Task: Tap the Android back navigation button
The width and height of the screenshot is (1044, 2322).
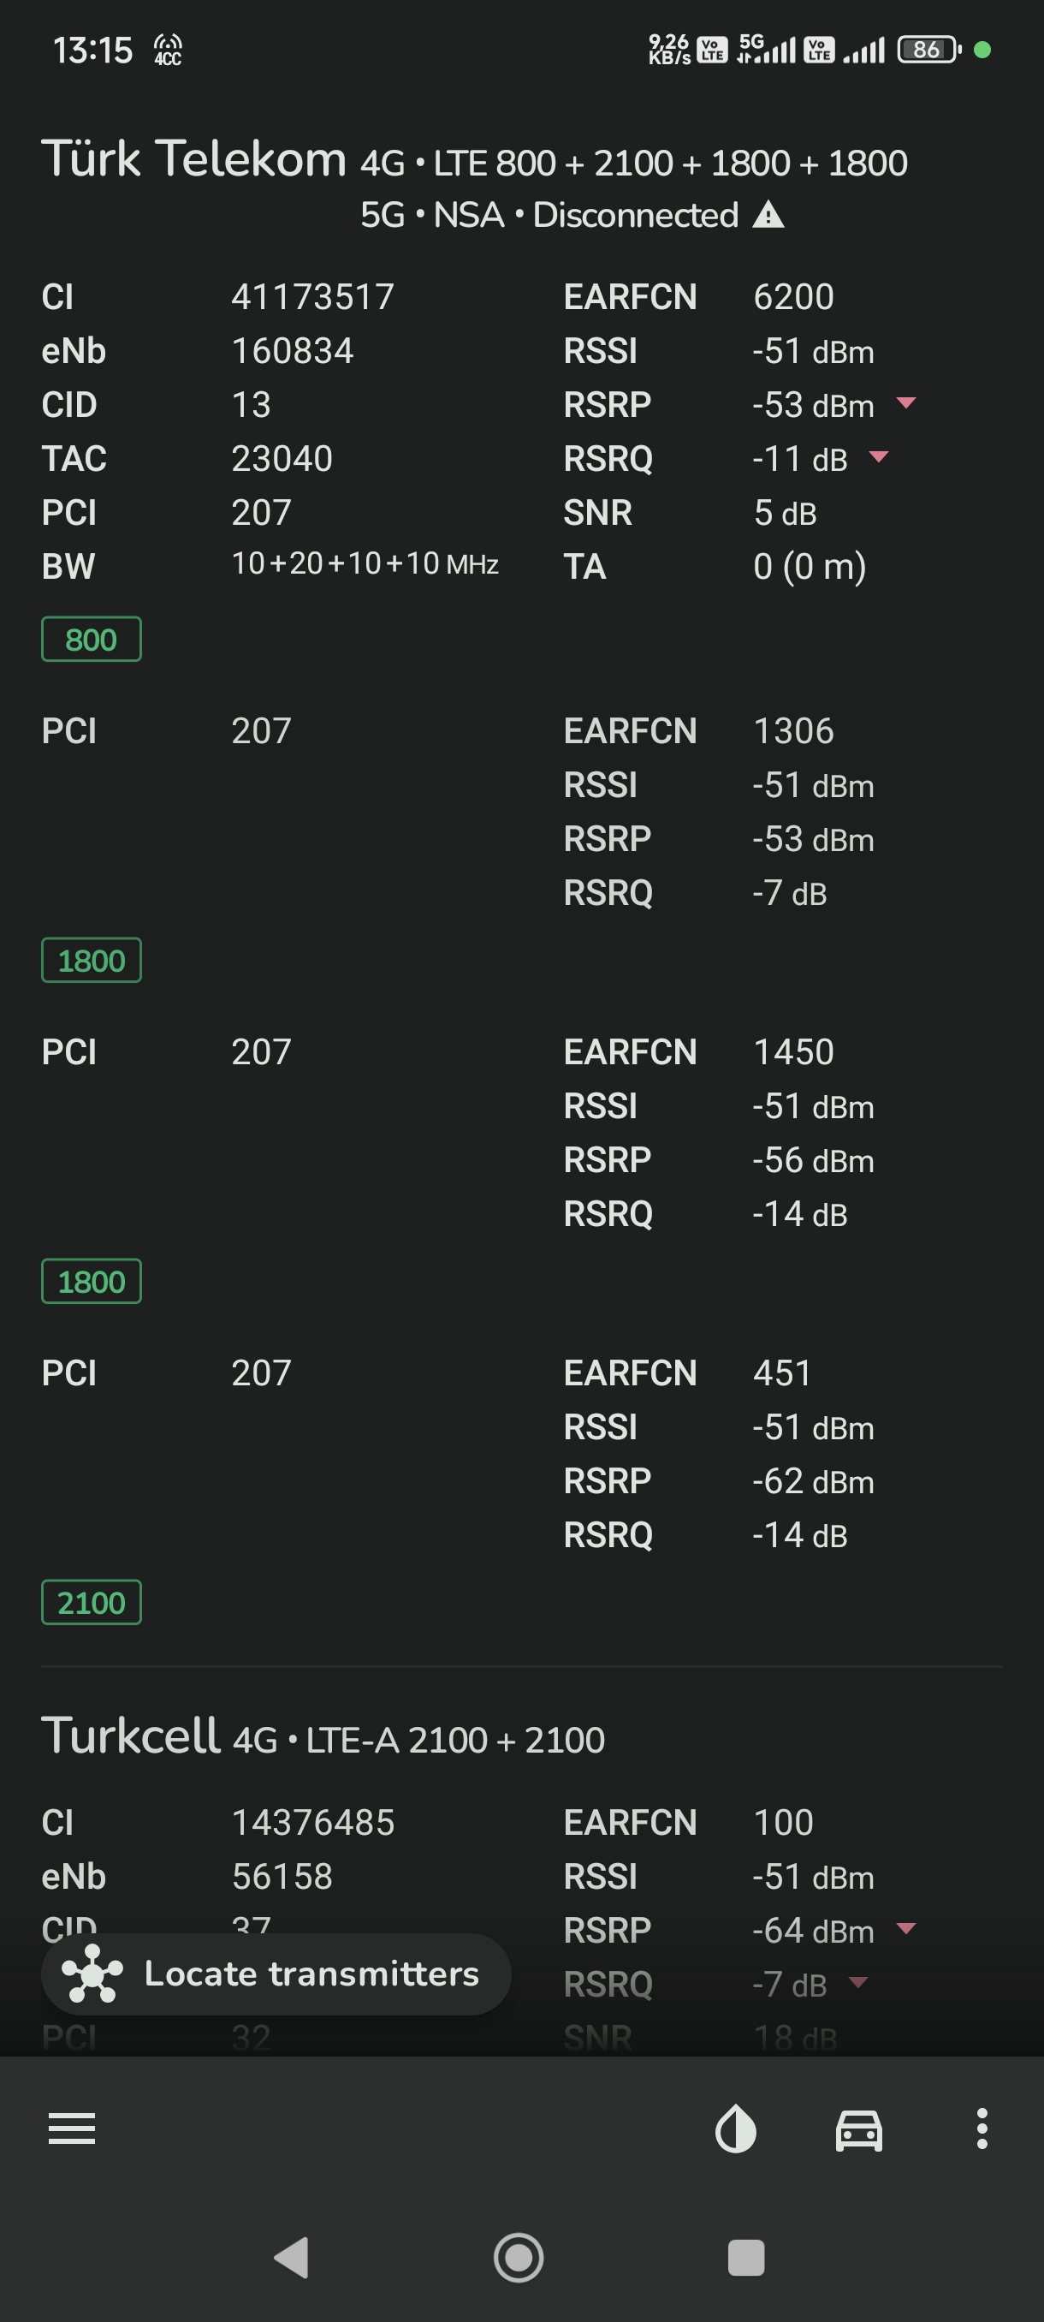Action: 292,2257
